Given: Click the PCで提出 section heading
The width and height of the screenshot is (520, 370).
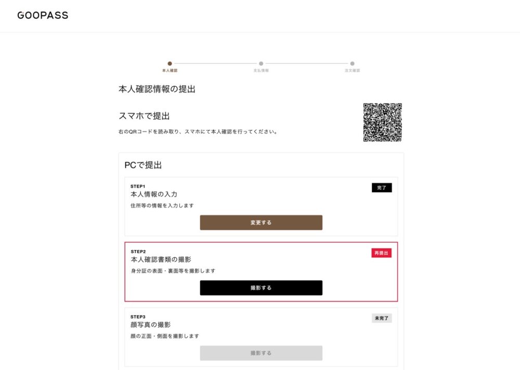Looking at the screenshot, I should (x=143, y=165).
